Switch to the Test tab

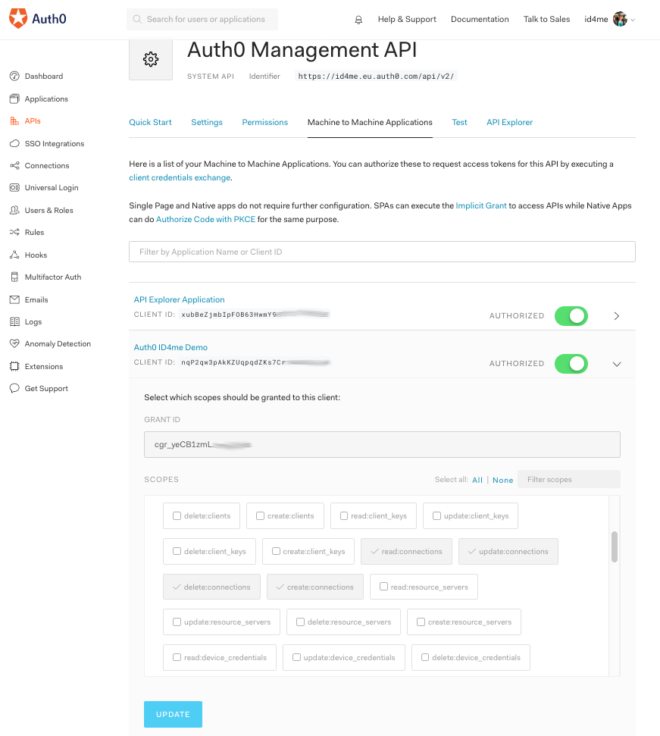pyautogui.click(x=459, y=122)
